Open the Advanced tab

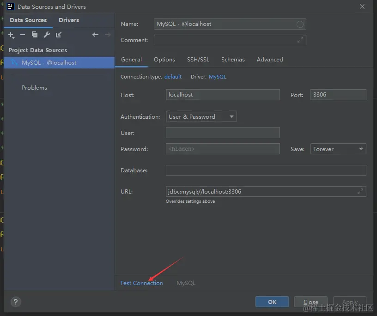pos(270,60)
